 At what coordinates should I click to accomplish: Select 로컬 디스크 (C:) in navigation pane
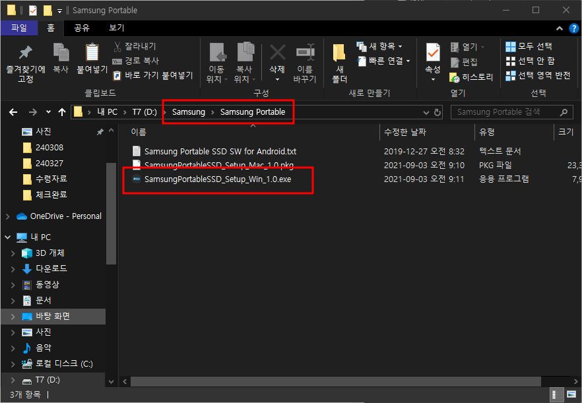point(64,364)
